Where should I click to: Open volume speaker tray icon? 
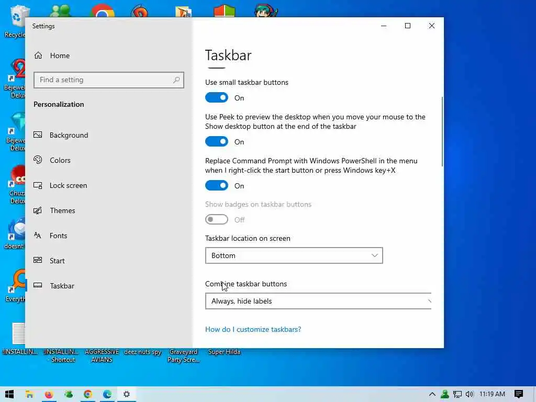[470, 395]
